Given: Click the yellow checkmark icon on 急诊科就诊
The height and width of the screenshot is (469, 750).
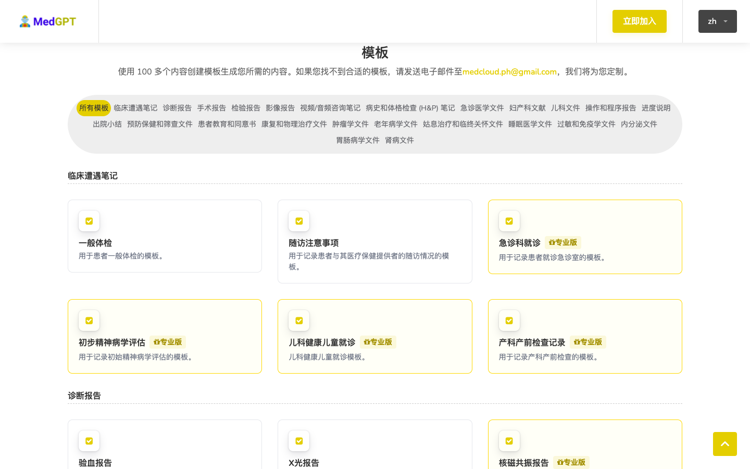Looking at the screenshot, I should tap(509, 221).
